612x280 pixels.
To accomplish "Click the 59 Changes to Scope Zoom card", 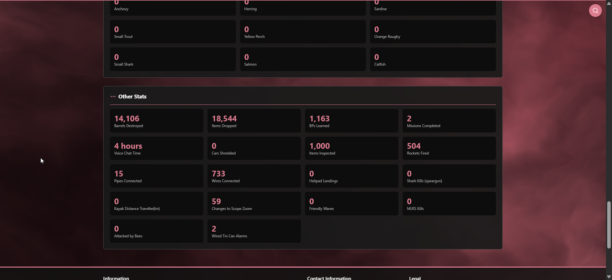I will [254, 204].
